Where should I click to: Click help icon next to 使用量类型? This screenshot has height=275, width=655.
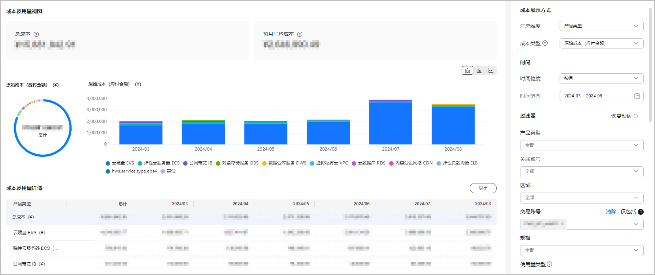point(549,264)
